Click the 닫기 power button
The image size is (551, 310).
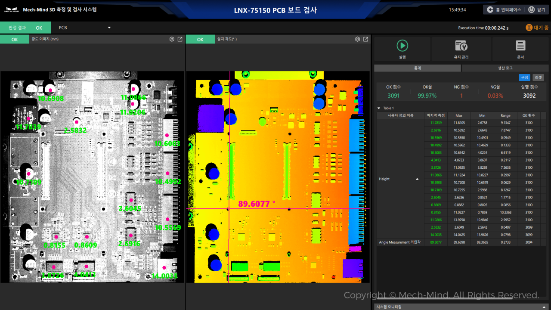[536, 9]
